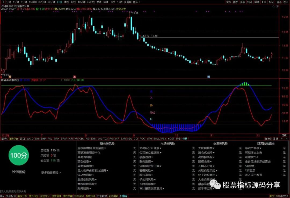Select the RSI indicator tab
This screenshot has height=198, width=290.
[111, 139]
